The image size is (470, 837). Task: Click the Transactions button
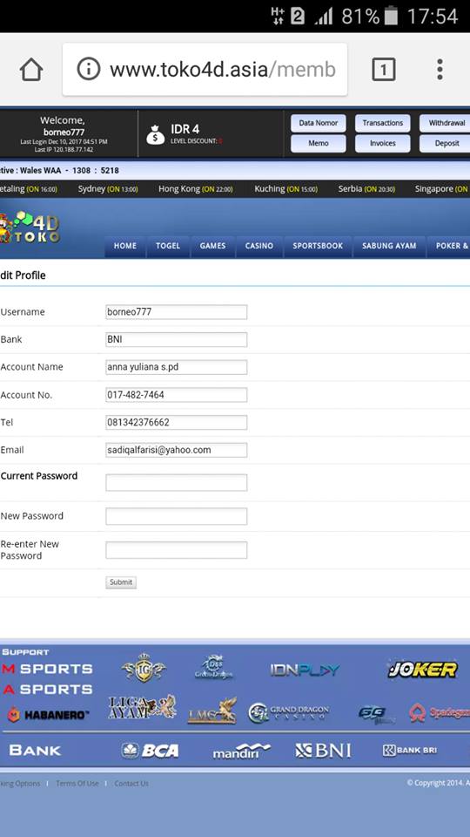(383, 123)
